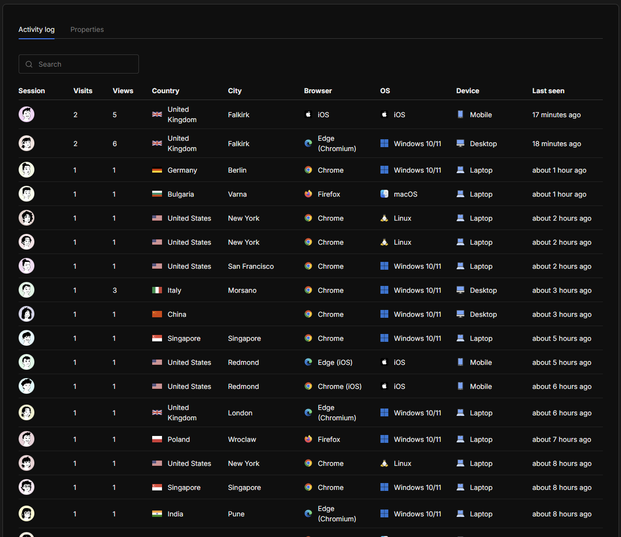
Task: Click the Country column header
Action: (165, 91)
